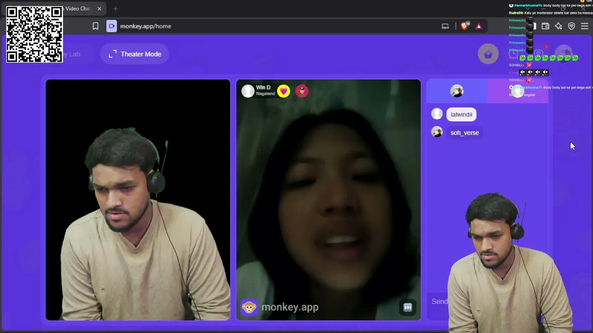The width and height of the screenshot is (593, 333).
Task: Enable Theater Mode
Action: pyautogui.click(x=135, y=54)
